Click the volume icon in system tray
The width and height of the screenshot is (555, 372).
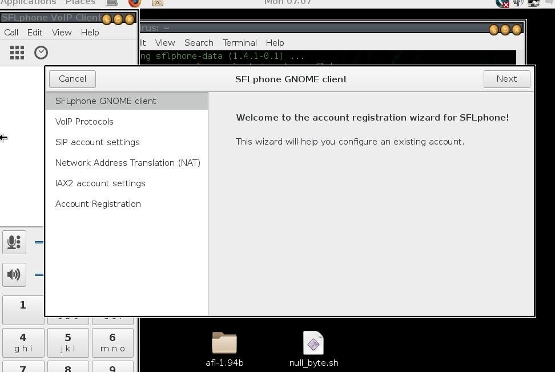coord(518,3)
